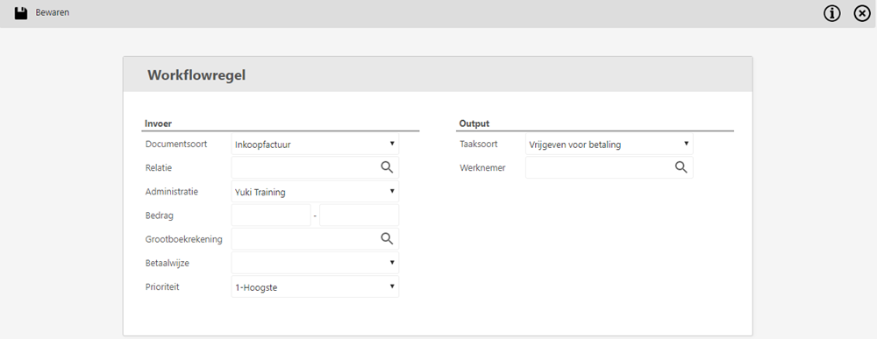Open the Taaksoort dropdown showing Vrijgeven voor betaling
Viewport: 877px width, 339px height.
(610, 144)
